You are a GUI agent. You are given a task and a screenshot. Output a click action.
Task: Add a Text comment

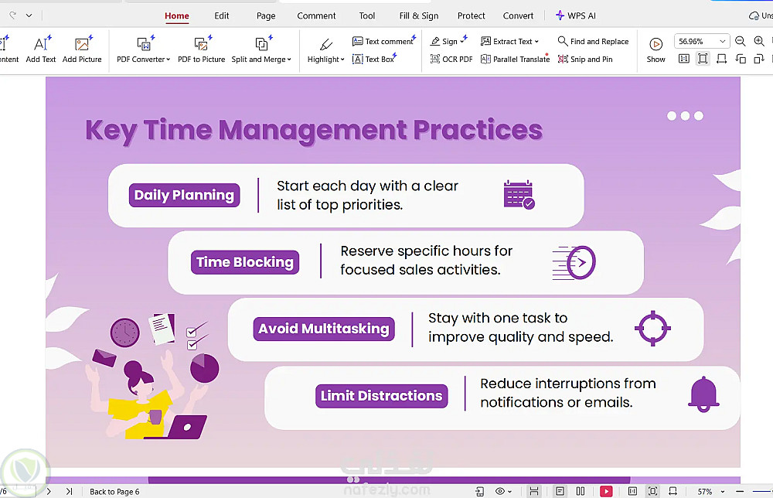384,42
